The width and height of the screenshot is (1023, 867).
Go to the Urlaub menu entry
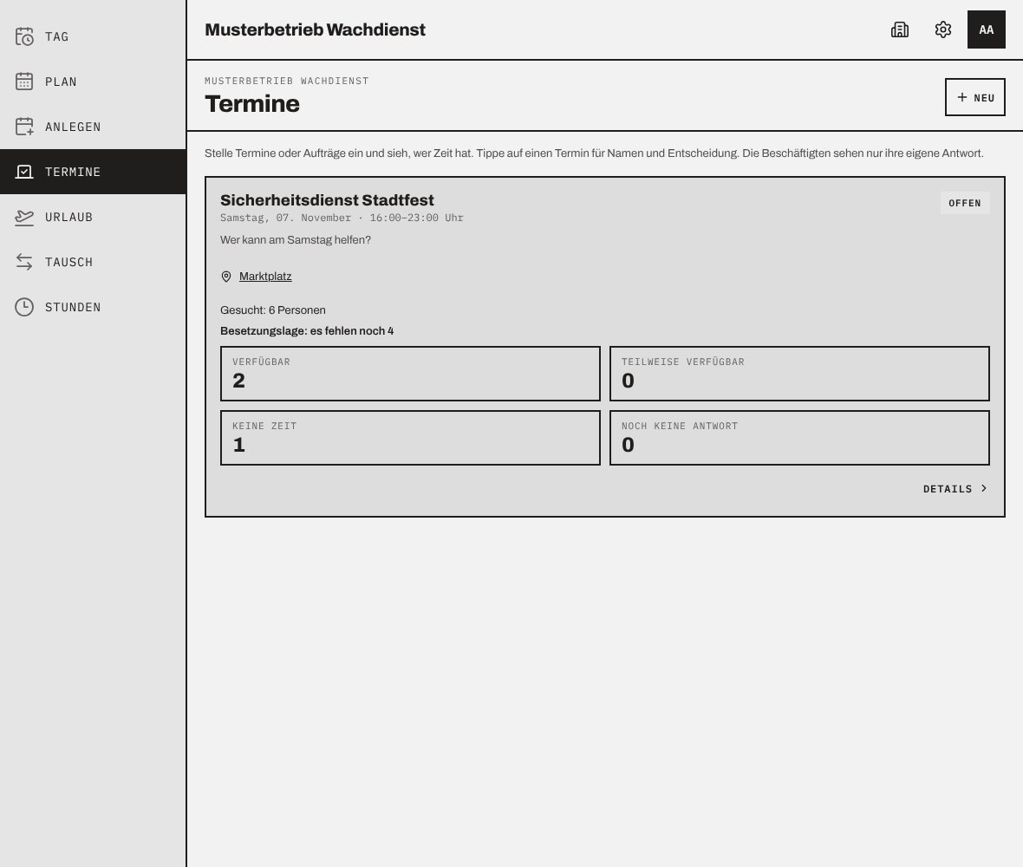pos(94,218)
